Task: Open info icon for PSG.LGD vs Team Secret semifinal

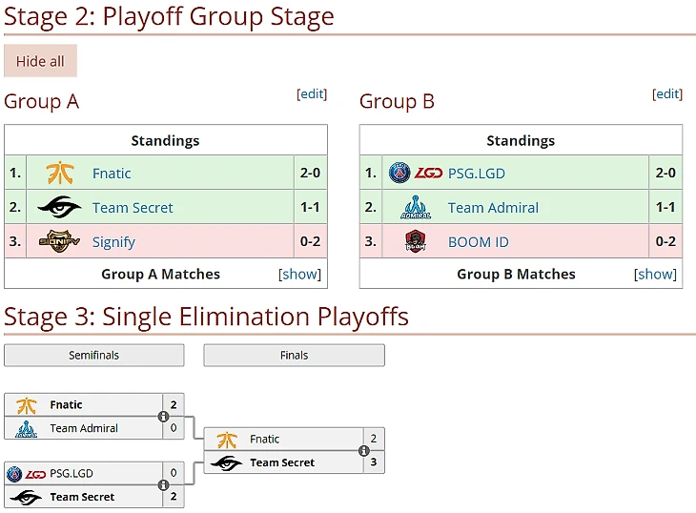Action: [x=163, y=485]
